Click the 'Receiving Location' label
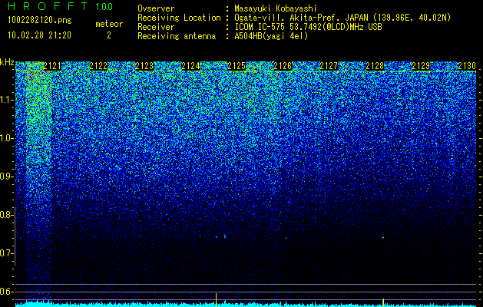This screenshot has width=483, height=307. pos(179,18)
